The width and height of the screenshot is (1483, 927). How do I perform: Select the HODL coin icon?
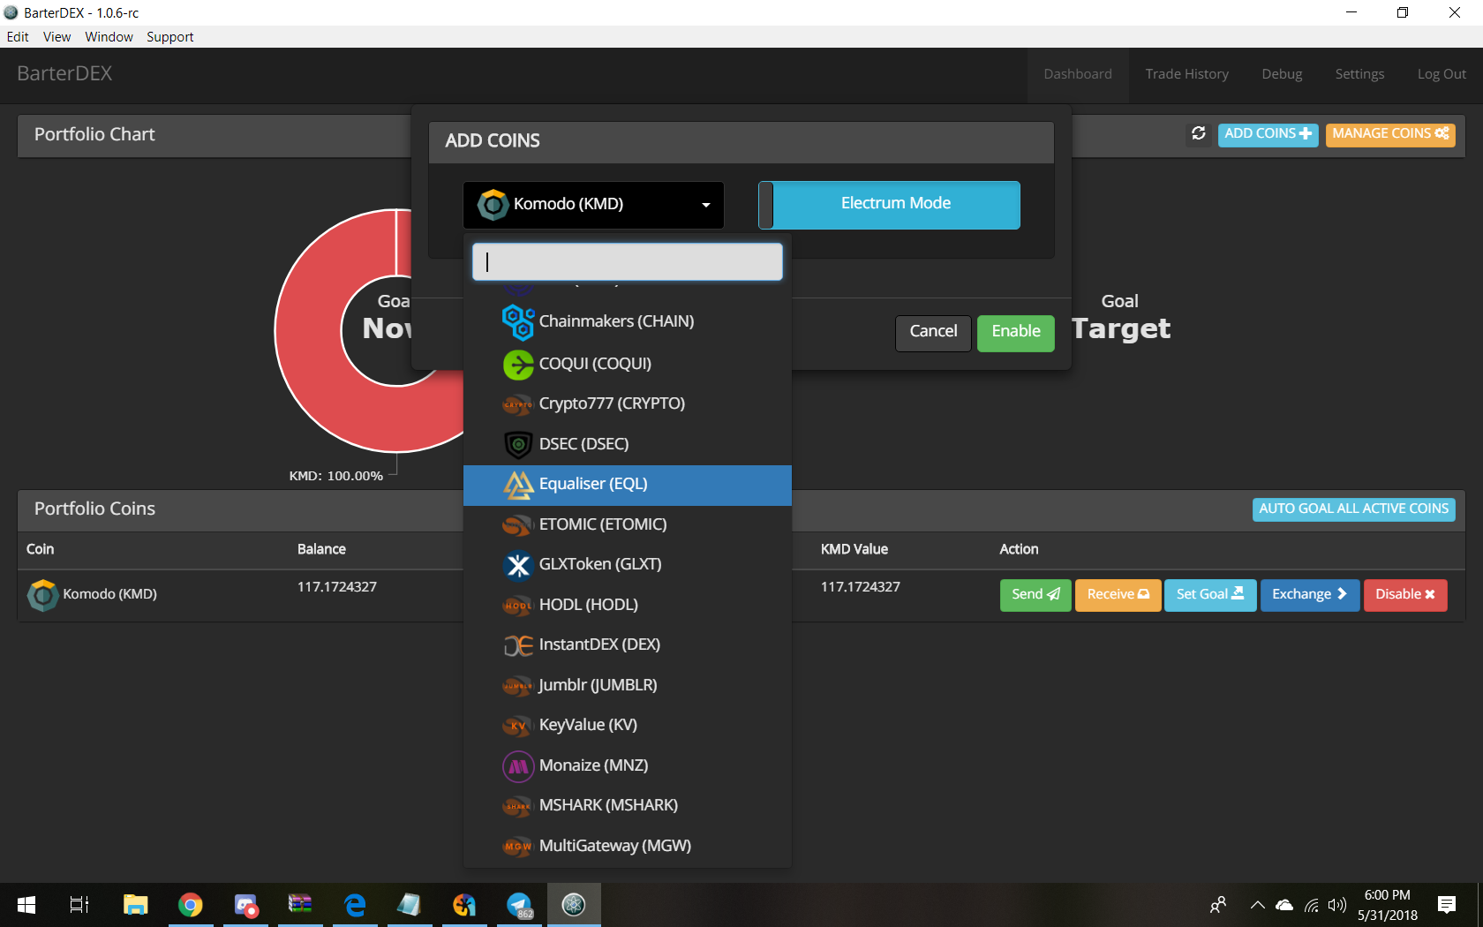click(518, 606)
